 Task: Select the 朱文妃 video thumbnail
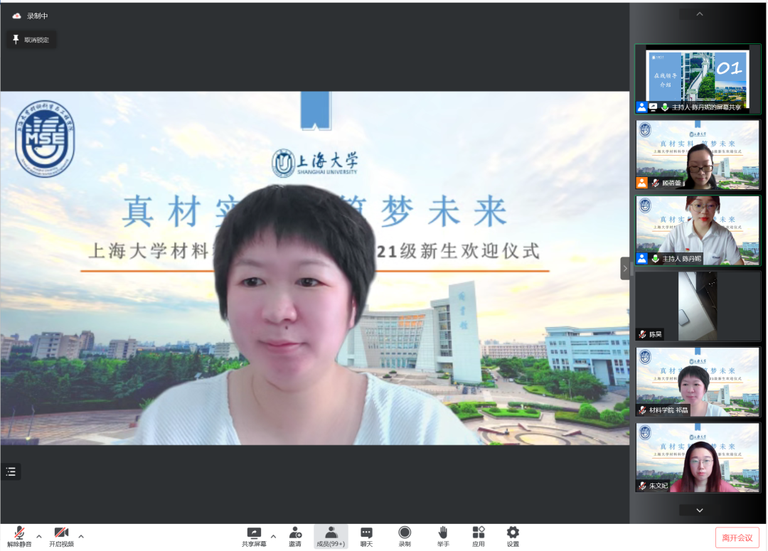pos(698,457)
